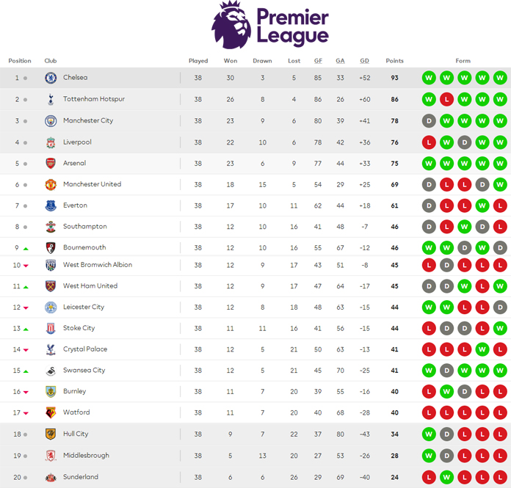Select the Points column header
This screenshot has height=488, width=511.
pos(394,61)
